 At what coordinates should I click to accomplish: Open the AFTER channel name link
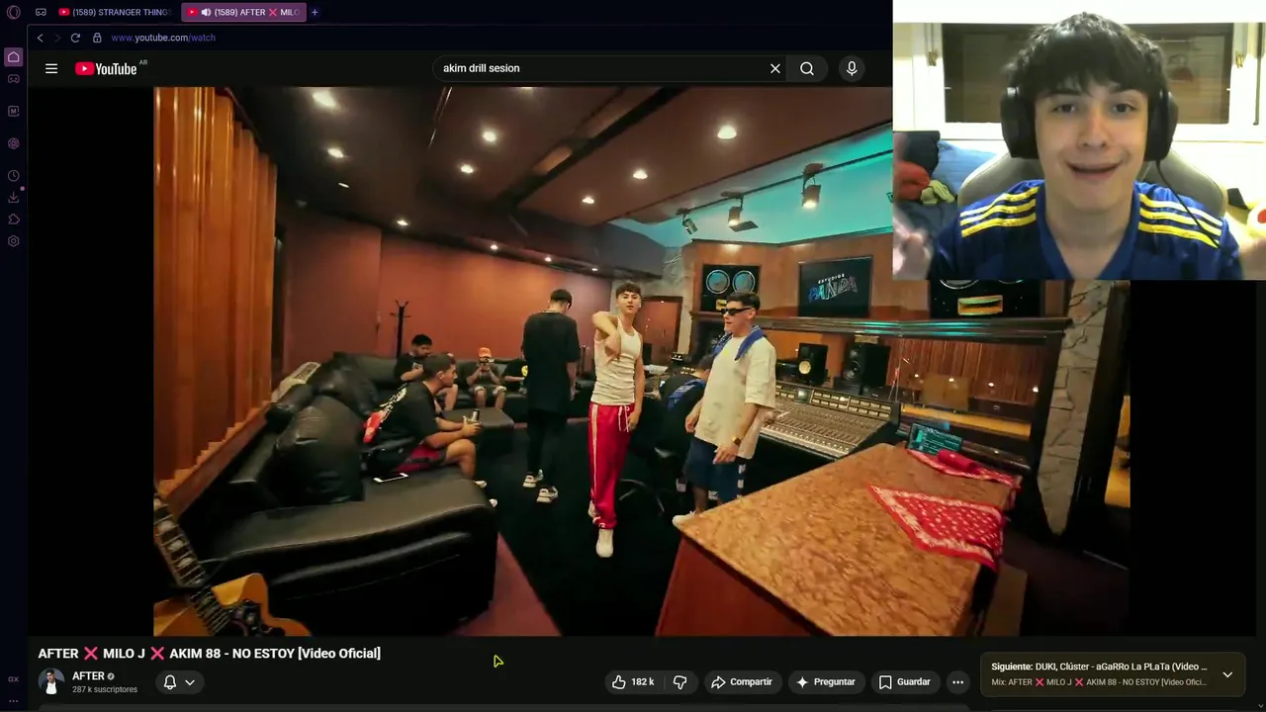(88, 676)
